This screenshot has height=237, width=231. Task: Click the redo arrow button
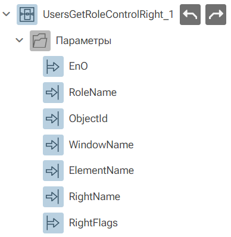[x=216, y=14]
